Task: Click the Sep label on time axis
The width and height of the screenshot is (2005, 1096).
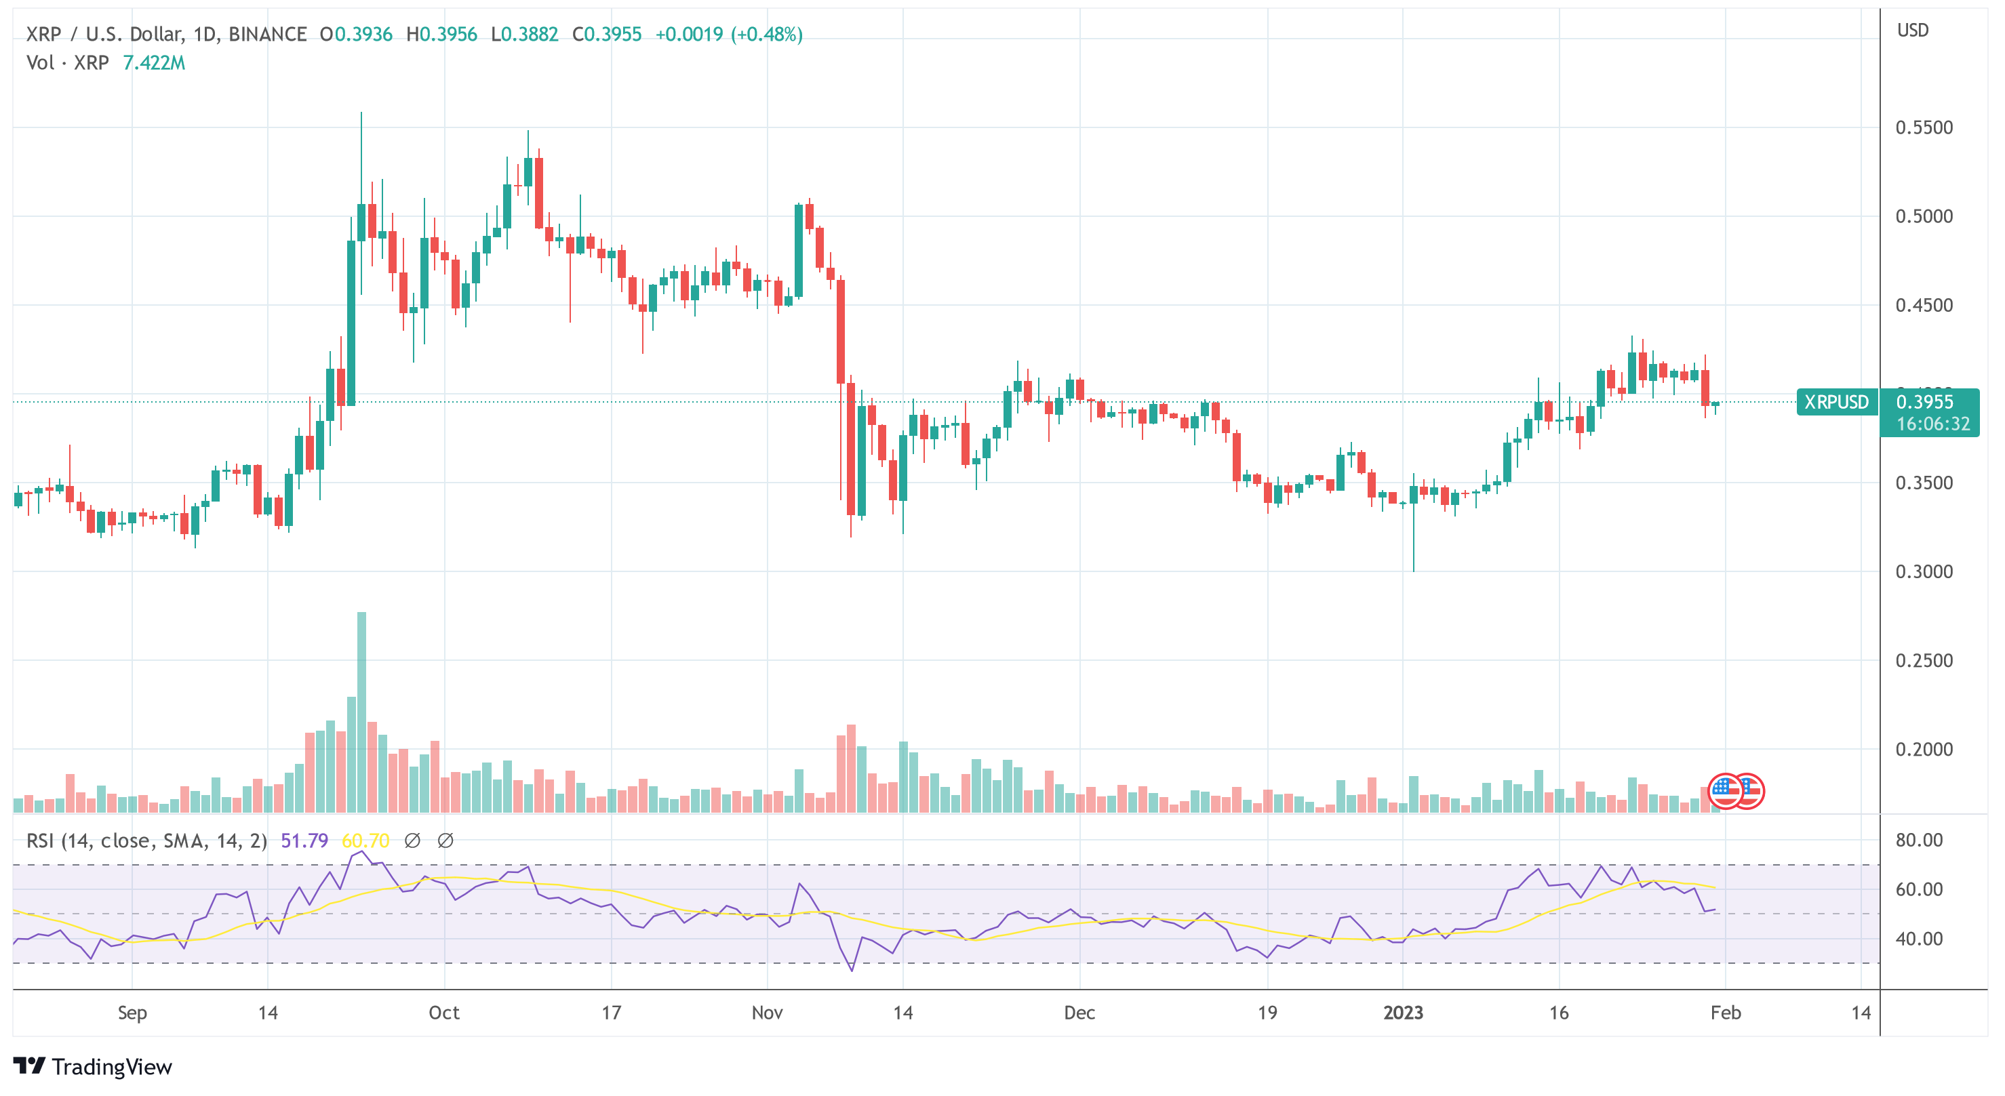Action: pos(132,1013)
